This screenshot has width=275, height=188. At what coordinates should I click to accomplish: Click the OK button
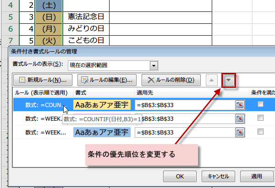coord(180,176)
